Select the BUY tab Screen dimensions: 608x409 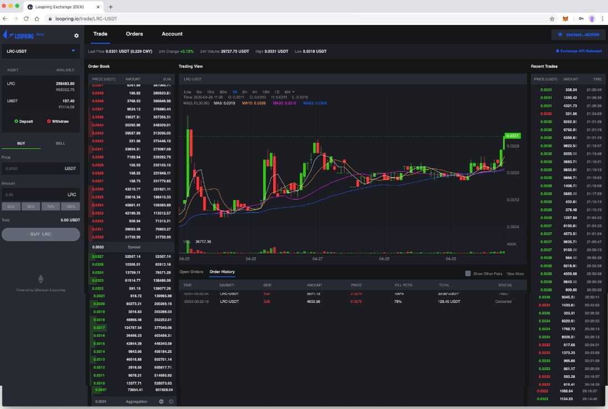point(21,143)
